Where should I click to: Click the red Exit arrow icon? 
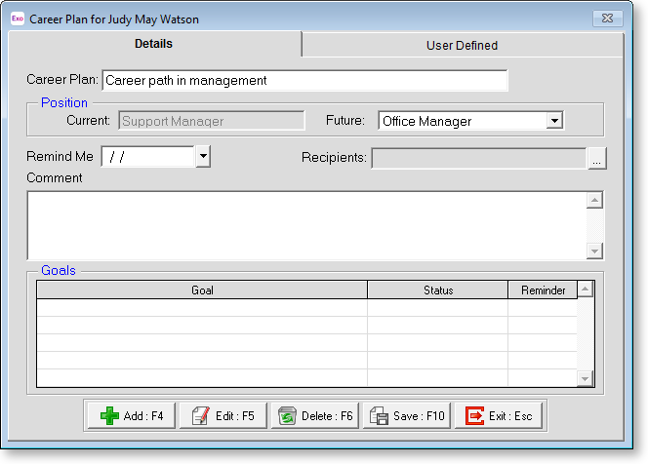tap(473, 416)
